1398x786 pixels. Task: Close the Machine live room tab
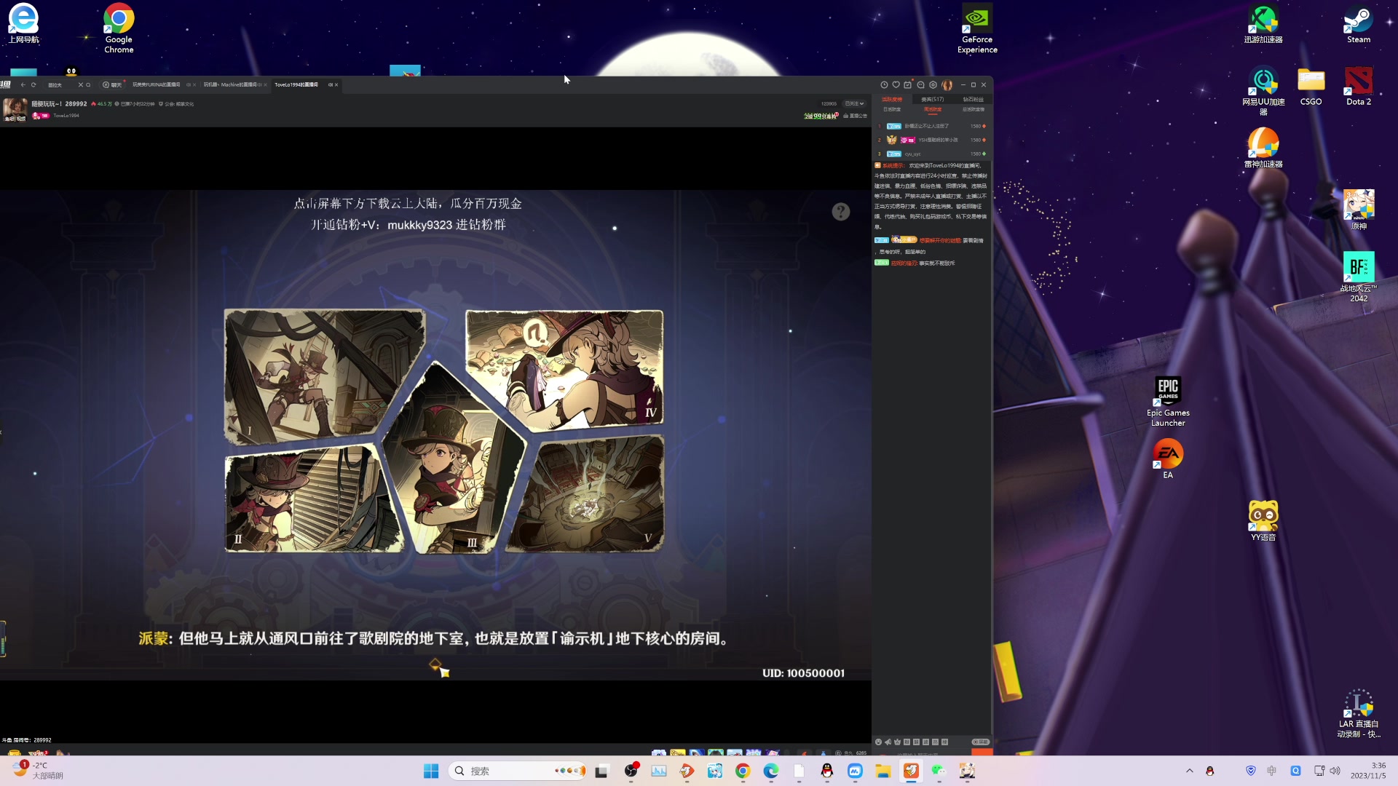265,84
